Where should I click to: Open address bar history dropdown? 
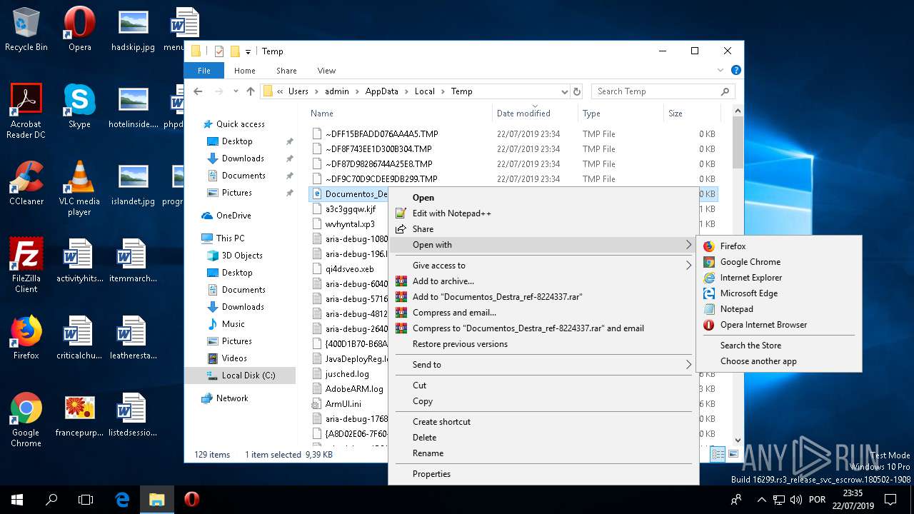click(x=564, y=91)
